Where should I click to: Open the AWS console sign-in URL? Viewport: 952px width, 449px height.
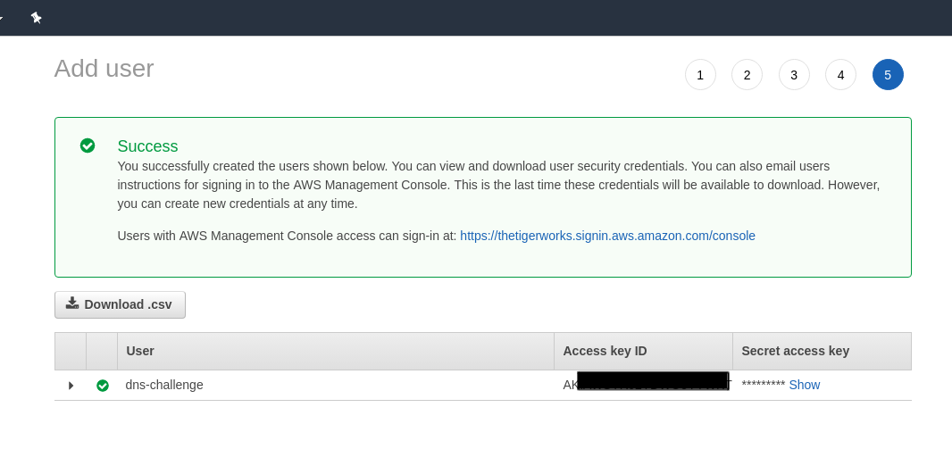point(607,236)
